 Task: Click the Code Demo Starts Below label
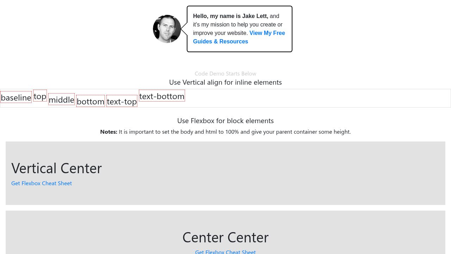pos(225,73)
